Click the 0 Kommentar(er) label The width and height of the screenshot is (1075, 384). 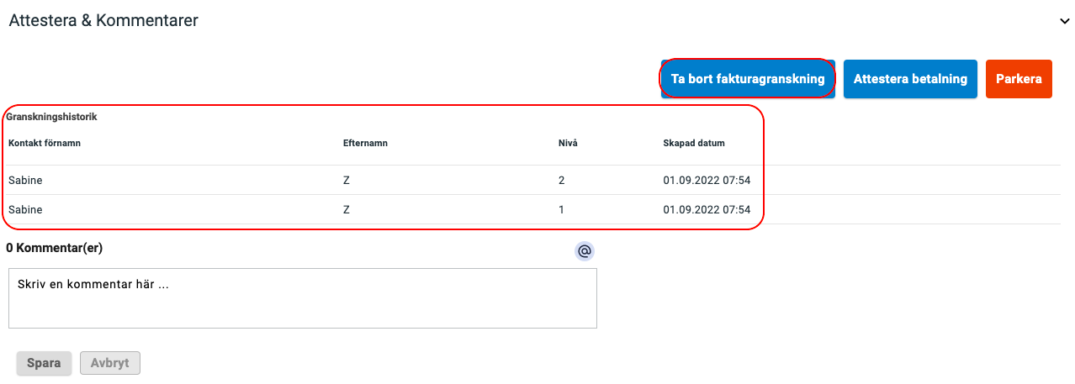pyautogui.click(x=55, y=248)
